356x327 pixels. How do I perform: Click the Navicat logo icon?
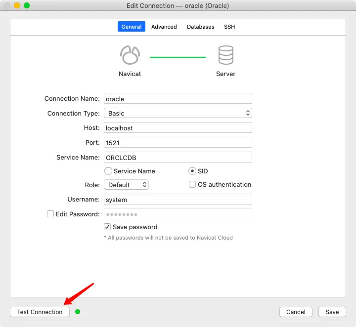130,55
